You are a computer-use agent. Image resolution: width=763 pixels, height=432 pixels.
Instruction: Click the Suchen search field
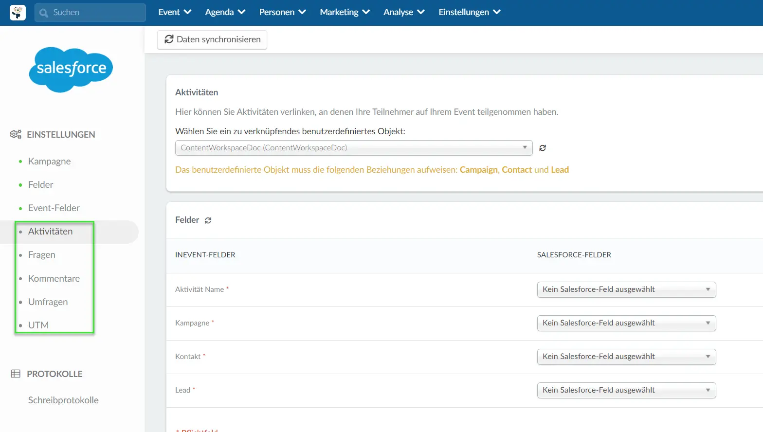pos(90,13)
